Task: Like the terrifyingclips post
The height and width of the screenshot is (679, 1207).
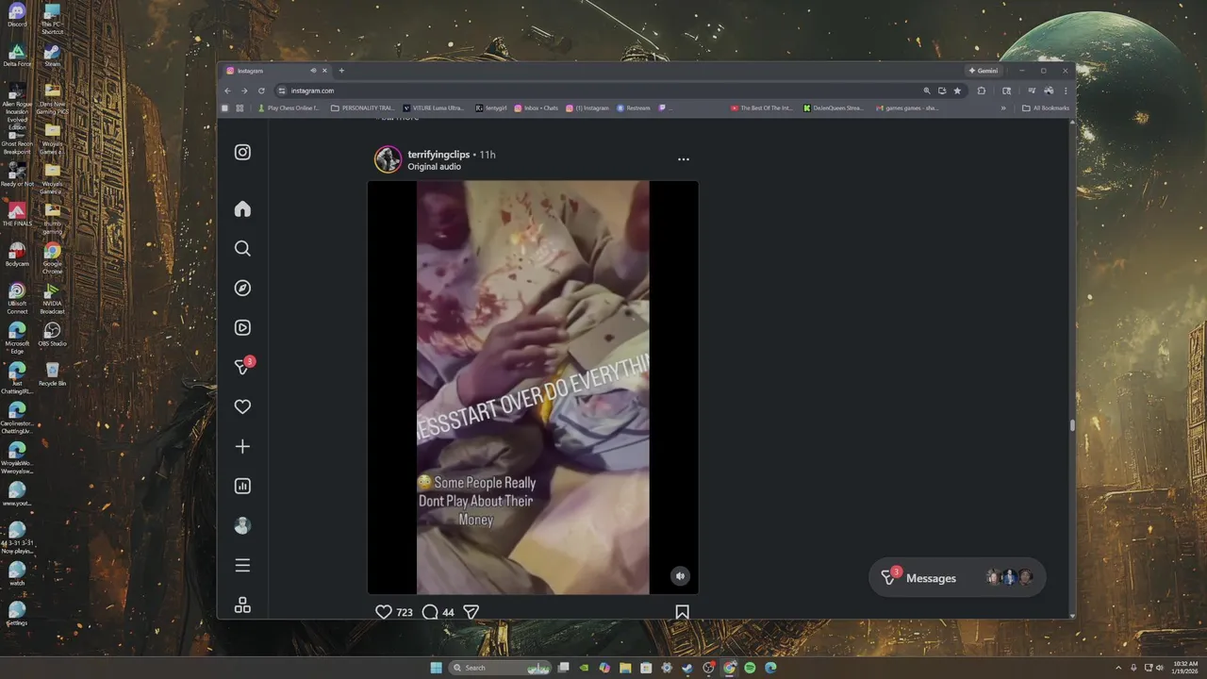Action: [x=383, y=612]
